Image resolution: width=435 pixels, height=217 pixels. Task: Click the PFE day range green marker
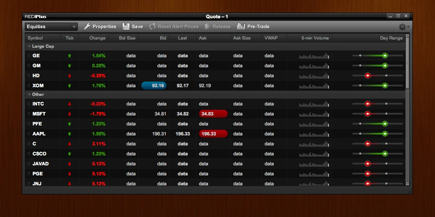[x=385, y=124]
